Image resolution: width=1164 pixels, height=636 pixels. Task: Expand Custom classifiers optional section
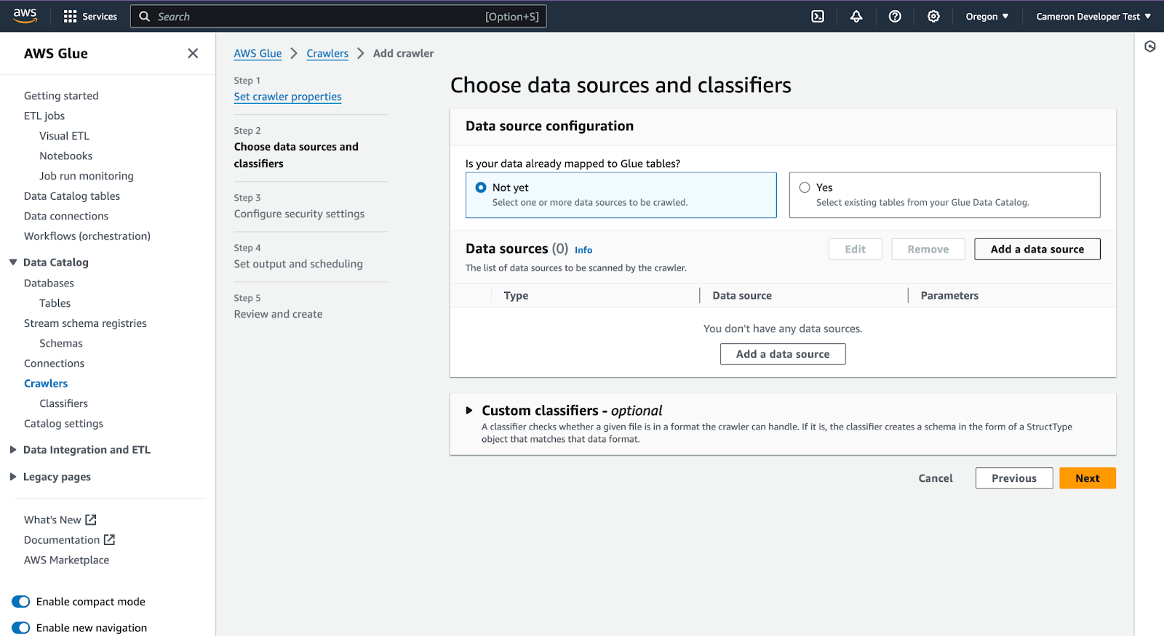tap(469, 411)
